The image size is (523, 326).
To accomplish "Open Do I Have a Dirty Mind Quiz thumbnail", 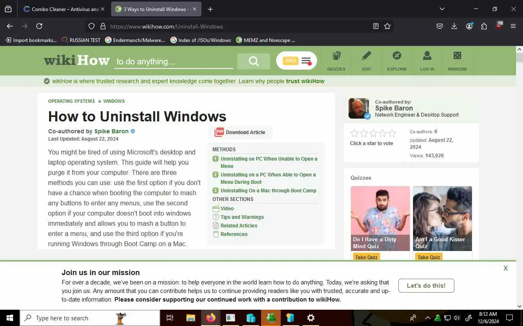I will [380, 218].
